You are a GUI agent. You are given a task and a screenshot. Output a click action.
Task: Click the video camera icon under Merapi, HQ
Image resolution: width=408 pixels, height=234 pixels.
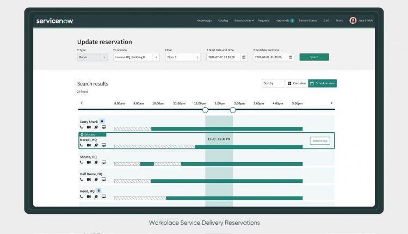click(x=89, y=145)
